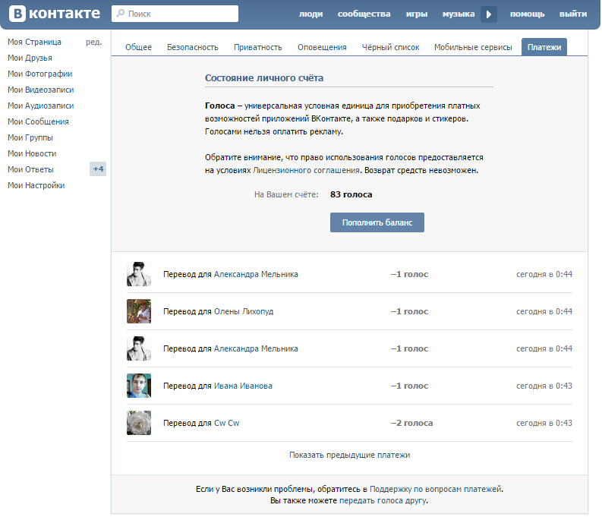This screenshot has width=602, height=517.
Task: Open the люди header link
Action: (310, 14)
